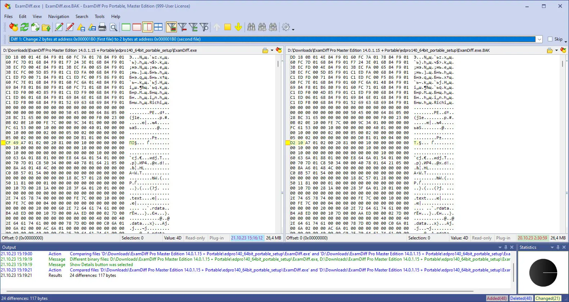Jump to next difference yellow down arrow
Image resolution: width=569 pixels, height=302 pixels.
[x=238, y=27]
